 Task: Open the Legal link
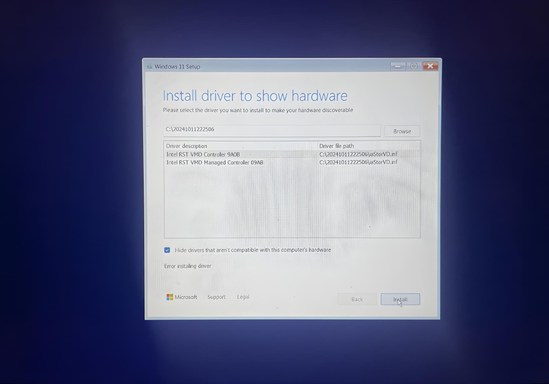click(243, 297)
